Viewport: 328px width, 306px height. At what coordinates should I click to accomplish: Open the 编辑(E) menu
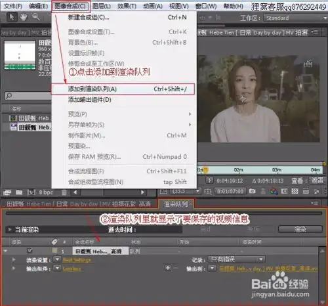pyautogui.click(x=38, y=6)
